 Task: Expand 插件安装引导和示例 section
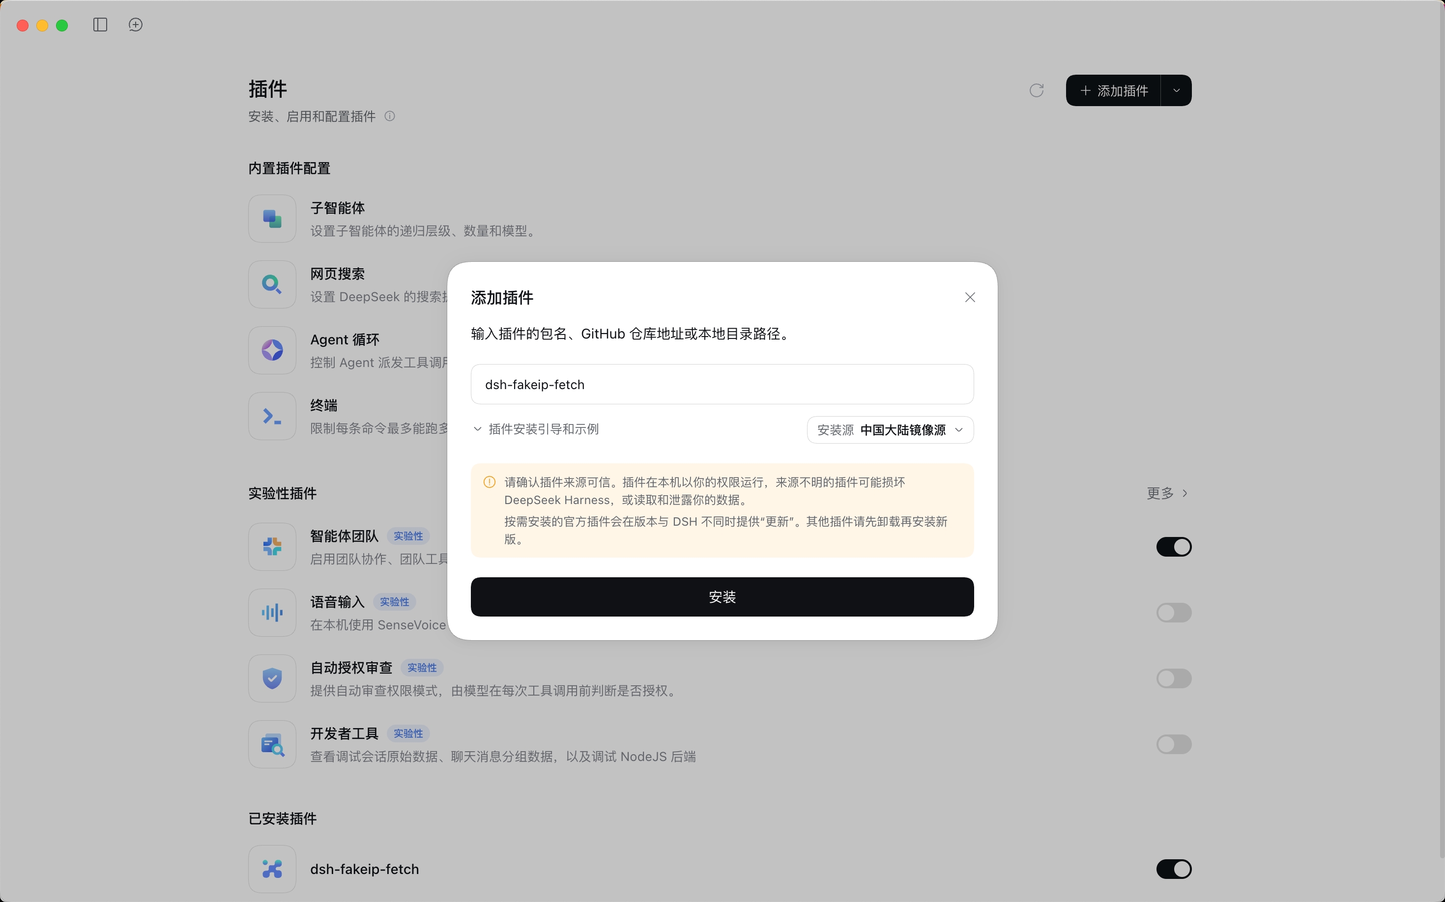click(x=535, y=429)
